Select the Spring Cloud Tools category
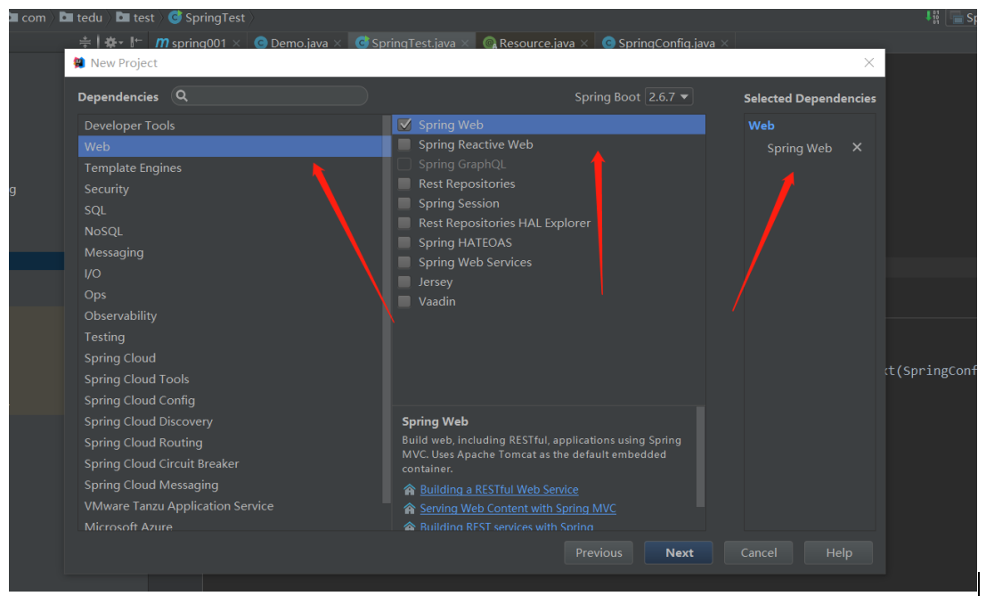This screenshot has width=986, height=596. [230, 380]
